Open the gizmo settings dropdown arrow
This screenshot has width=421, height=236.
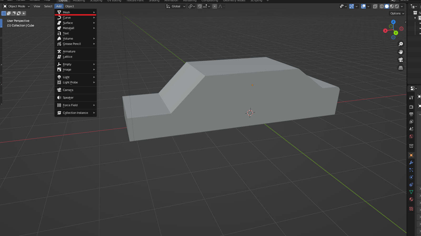tap(357, 6)
